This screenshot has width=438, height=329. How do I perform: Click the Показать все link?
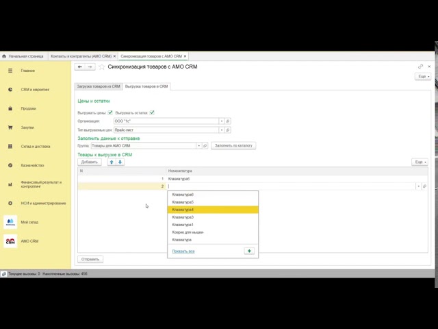click(183, 251)
